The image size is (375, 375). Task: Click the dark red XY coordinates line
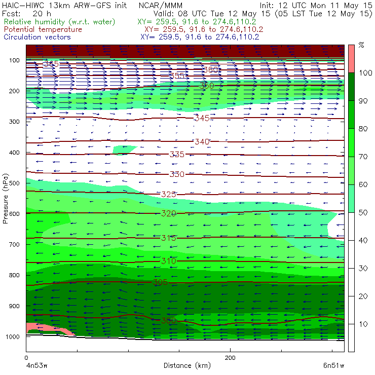point(204,29)
